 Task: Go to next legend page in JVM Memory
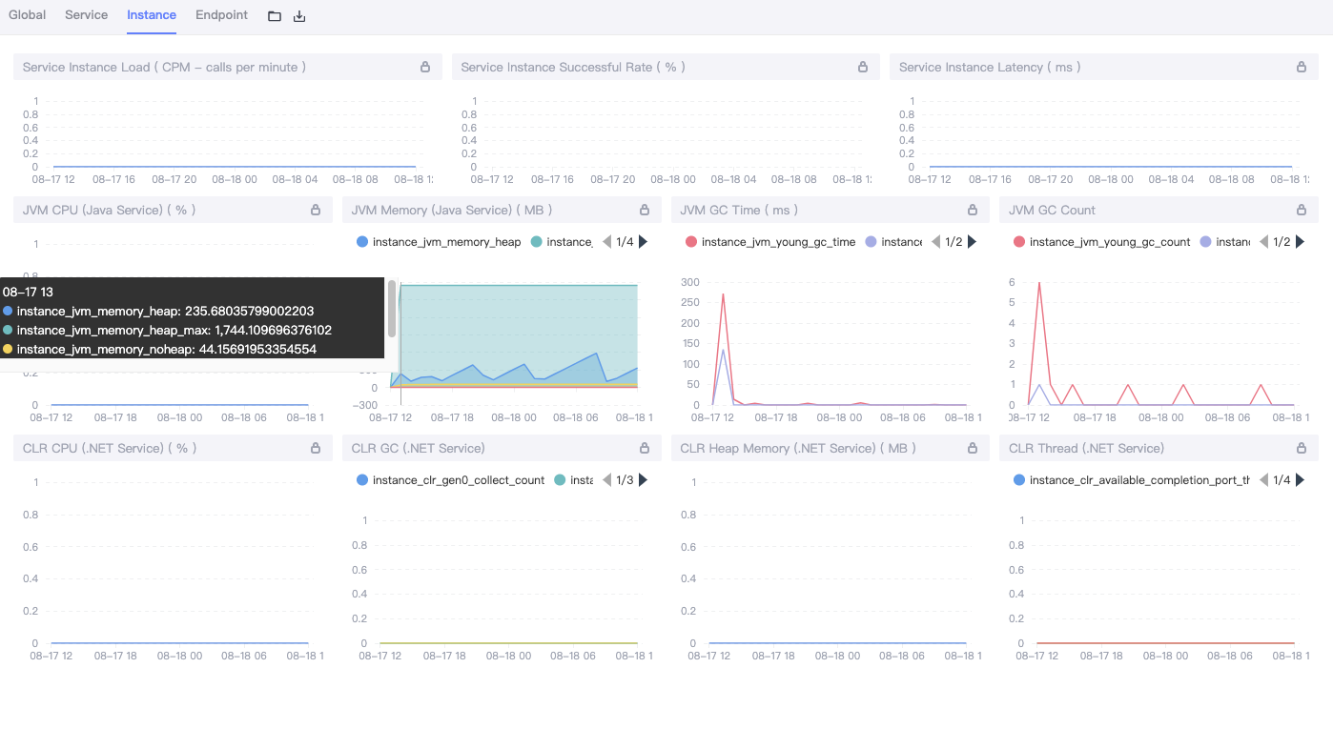(643, 242)
